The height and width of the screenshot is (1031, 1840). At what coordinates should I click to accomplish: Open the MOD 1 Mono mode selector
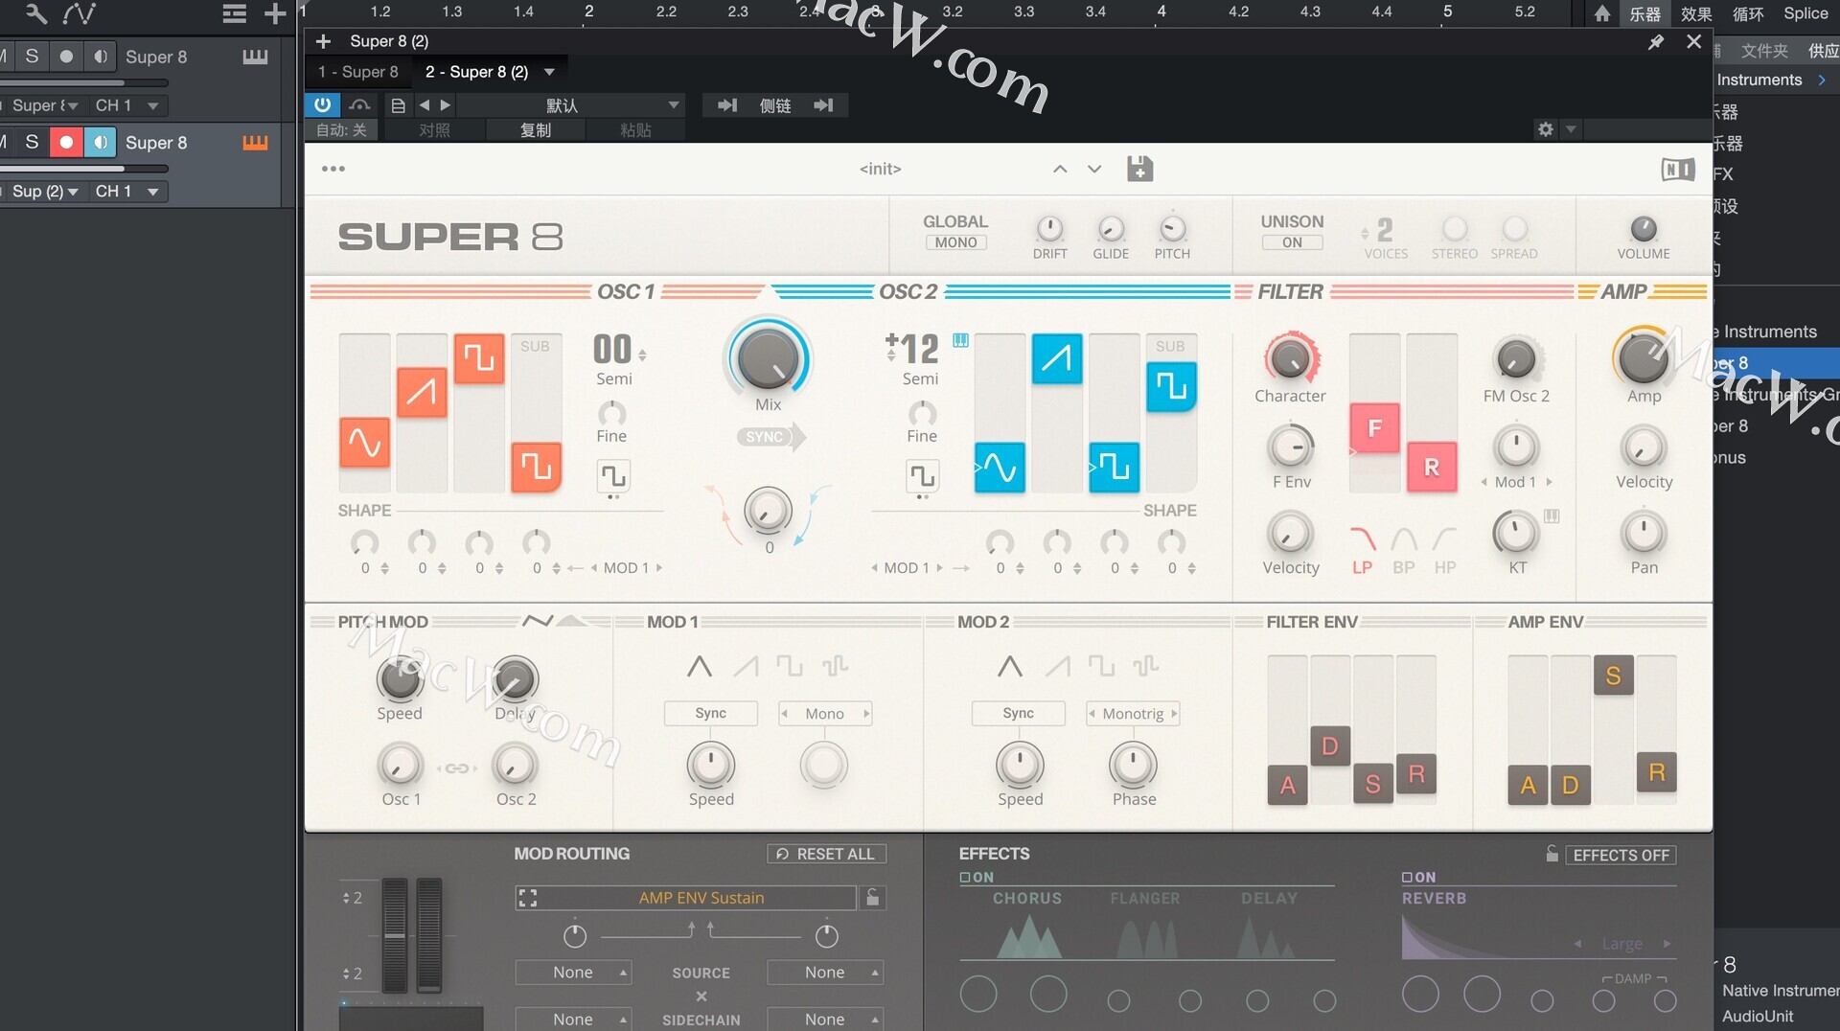[x=825, y=714]
